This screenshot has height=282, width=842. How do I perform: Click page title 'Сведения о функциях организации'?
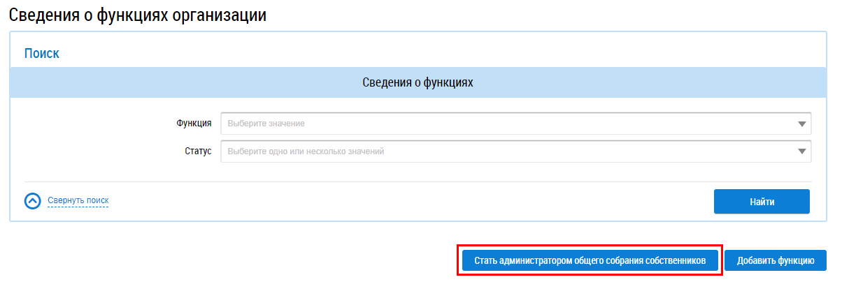[x=138, y=15]
